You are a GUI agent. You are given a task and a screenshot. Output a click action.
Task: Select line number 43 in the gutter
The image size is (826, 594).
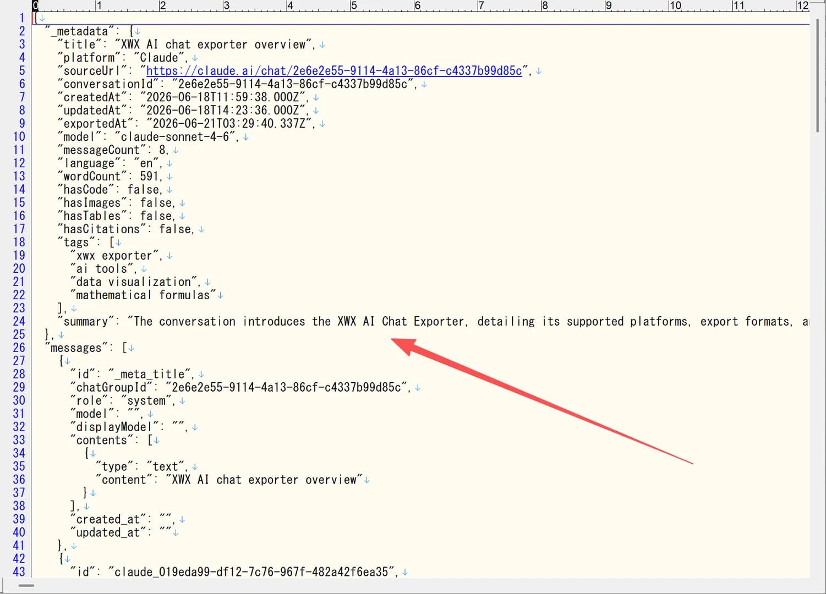19,572
